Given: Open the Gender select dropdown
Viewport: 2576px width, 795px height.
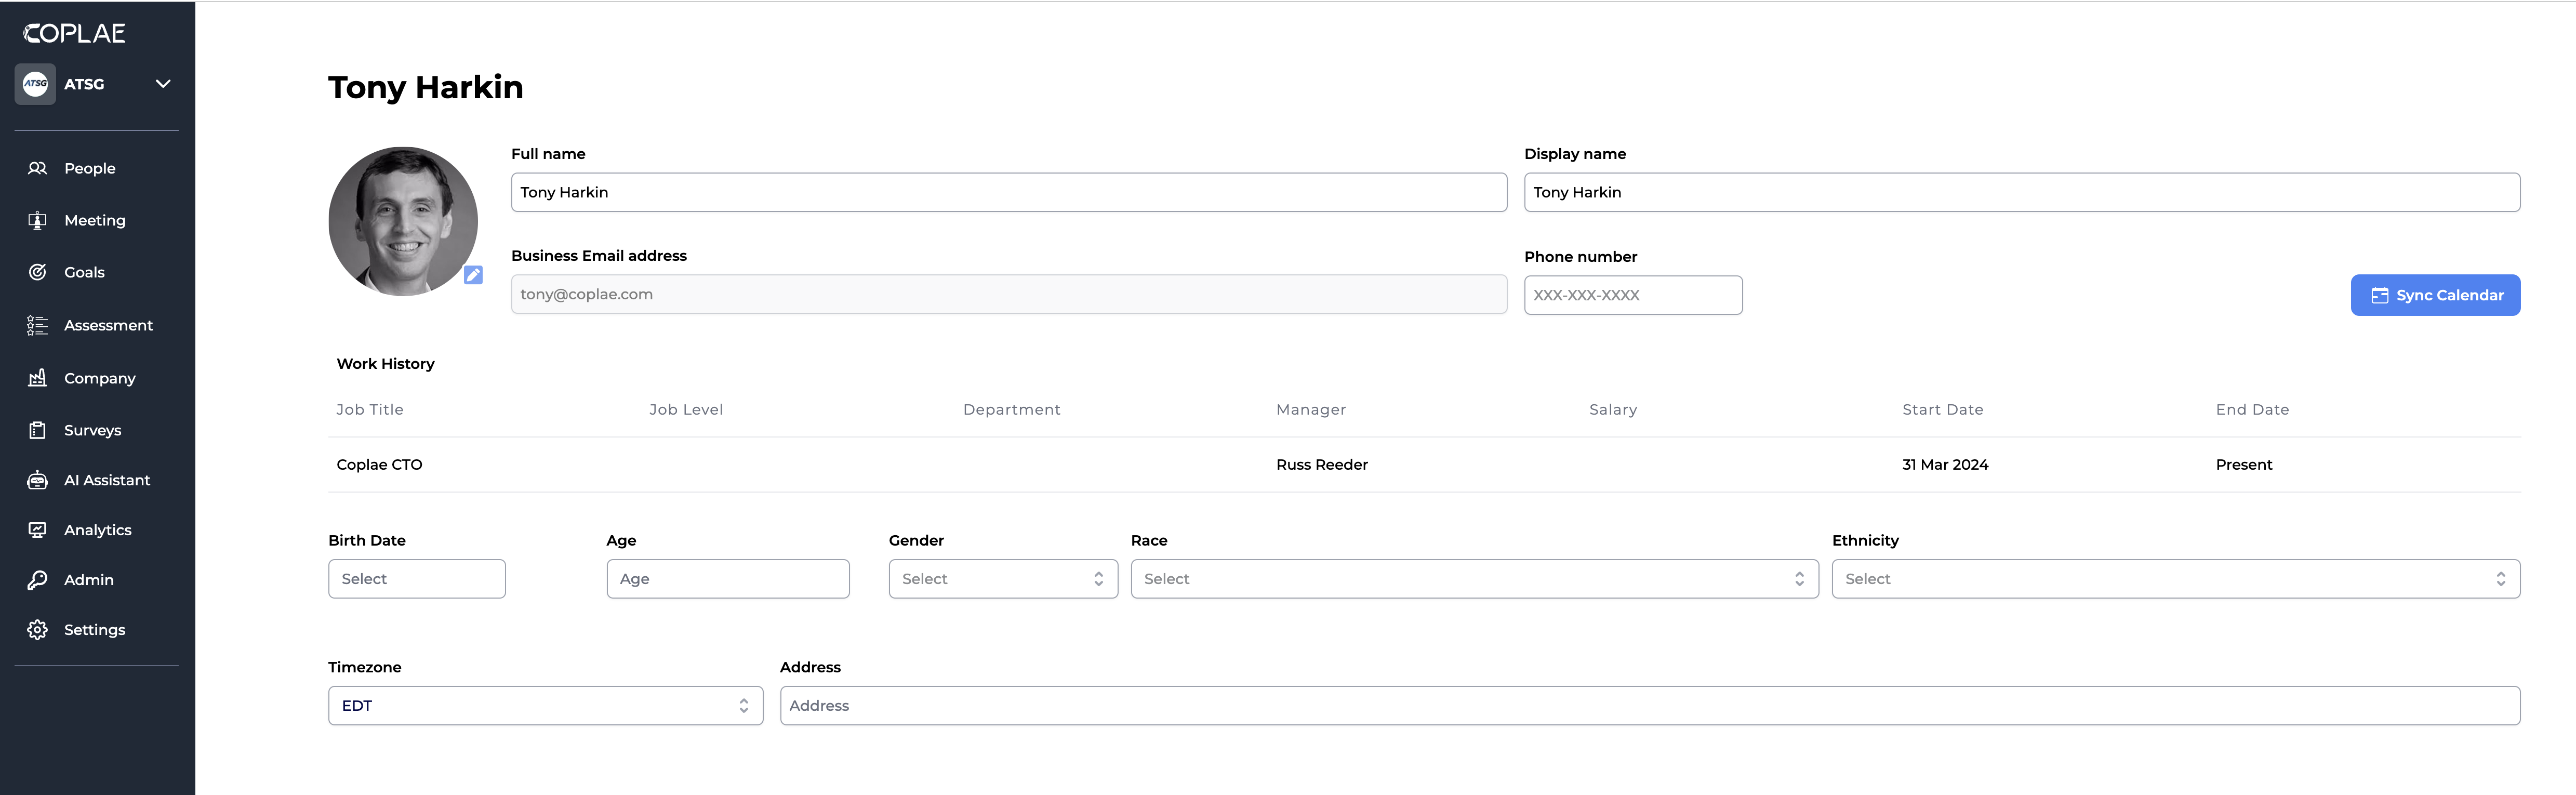Looking at the screenshot, I should coord(1002,579).
